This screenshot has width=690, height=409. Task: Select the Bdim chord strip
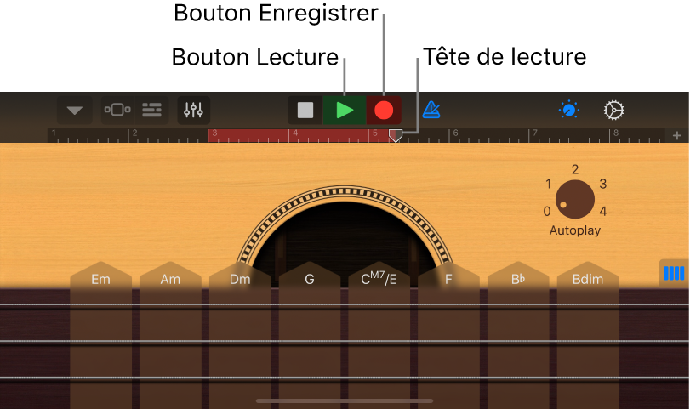point(588,334)
